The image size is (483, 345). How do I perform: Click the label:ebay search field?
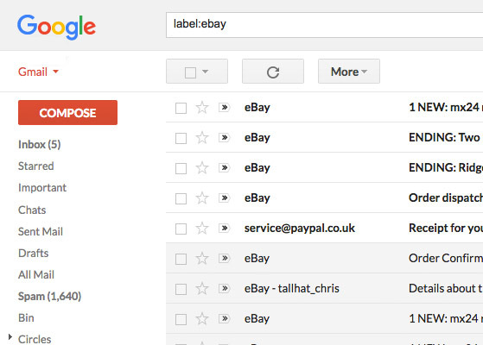tap(324, 25)
